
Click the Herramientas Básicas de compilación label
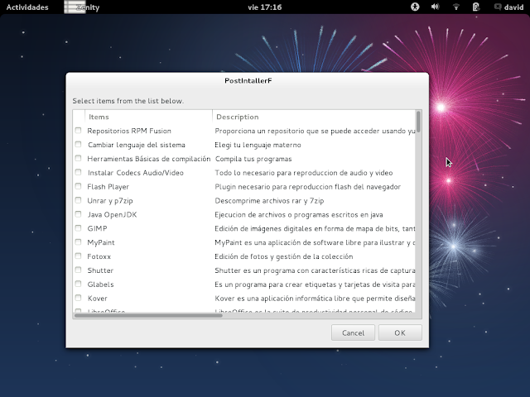pos(149,159)
